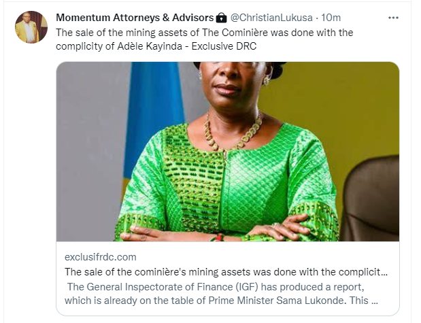Open the Momentum Attorneys & Advisors display name
The width and height of the screenshot is (421, 323).
pyautogui.click(x=134, y=16)
